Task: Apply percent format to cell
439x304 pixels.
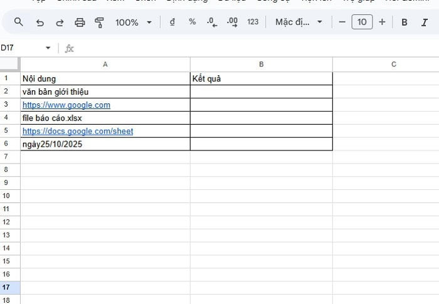Action: point(192,22)
